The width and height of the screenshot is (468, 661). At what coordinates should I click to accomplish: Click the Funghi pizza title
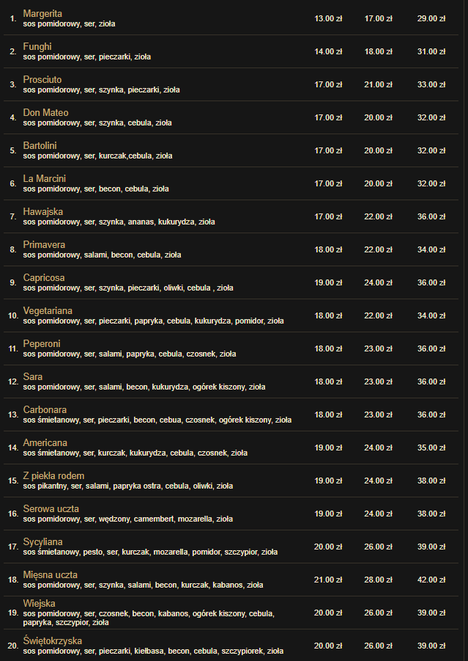tap(37, 46)
